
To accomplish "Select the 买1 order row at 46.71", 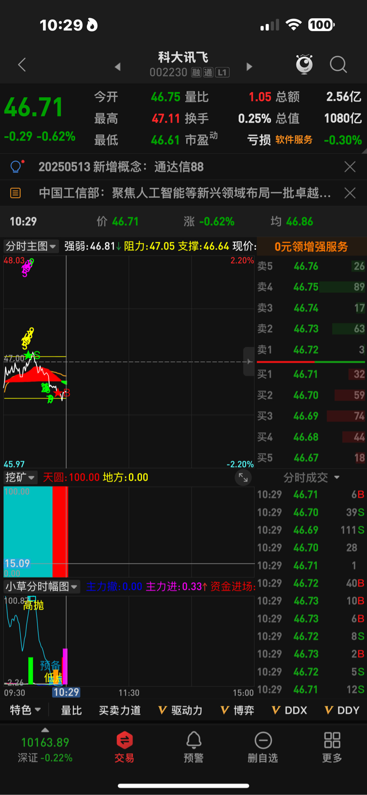I will coord(311,374).
